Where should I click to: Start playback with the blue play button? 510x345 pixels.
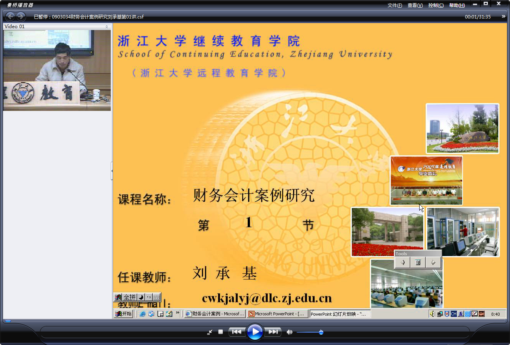(x=255, y=332)
